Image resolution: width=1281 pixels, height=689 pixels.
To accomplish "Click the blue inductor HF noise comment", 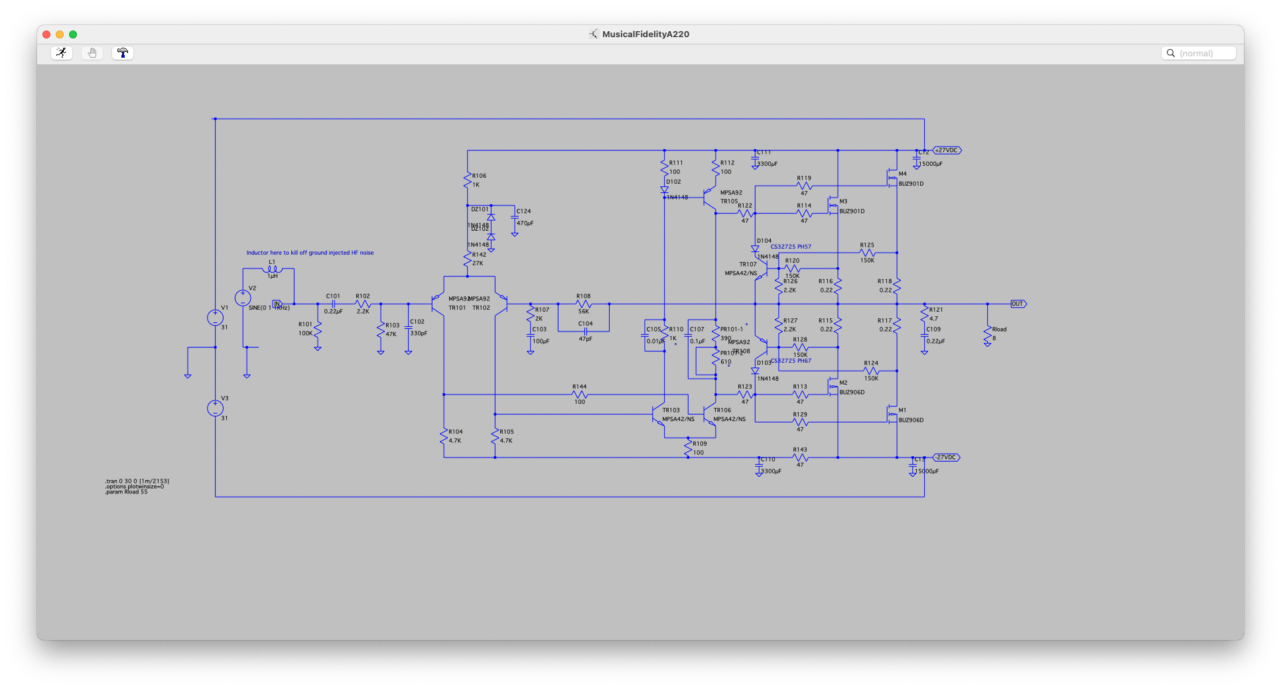I will (x=310, y=253).
